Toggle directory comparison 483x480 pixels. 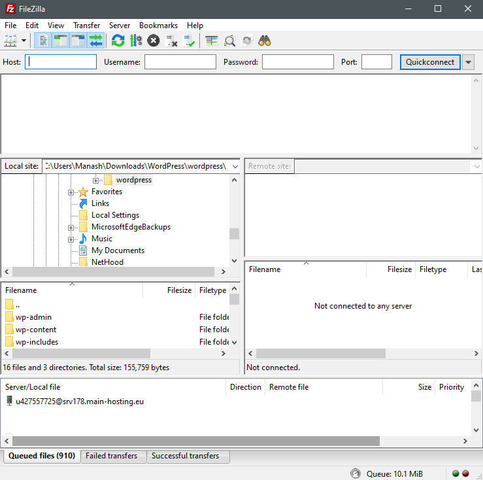click(x=229, y=41)
